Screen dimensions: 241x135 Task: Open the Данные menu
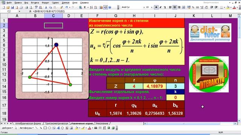66,3
